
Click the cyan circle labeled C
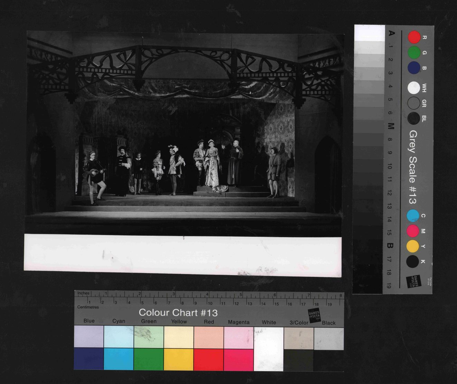coord(413,216)
